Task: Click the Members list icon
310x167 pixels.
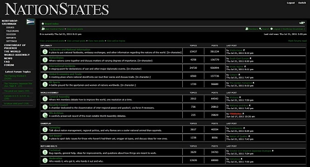Action: (x=247, y=29)
